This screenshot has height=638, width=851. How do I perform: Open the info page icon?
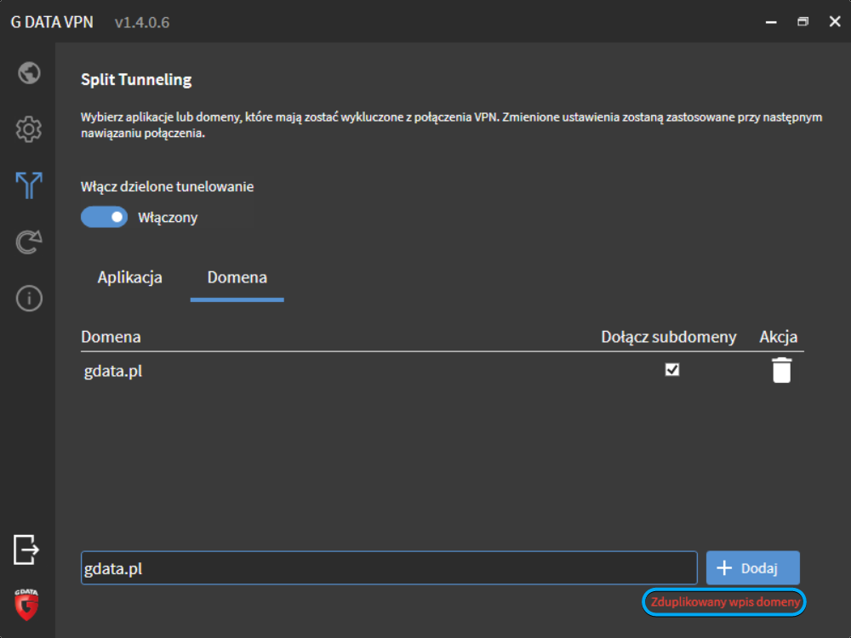pos(29,299)
